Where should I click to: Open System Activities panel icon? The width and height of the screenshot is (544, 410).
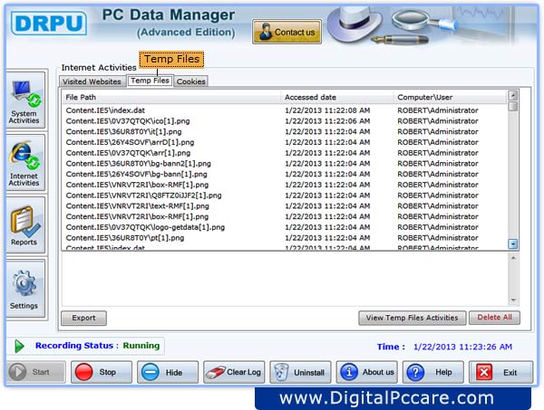point(24,100)
